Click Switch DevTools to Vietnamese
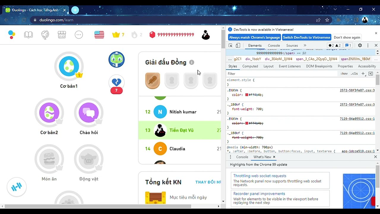Viewport: 380px width, 214px height. point(307,37)
